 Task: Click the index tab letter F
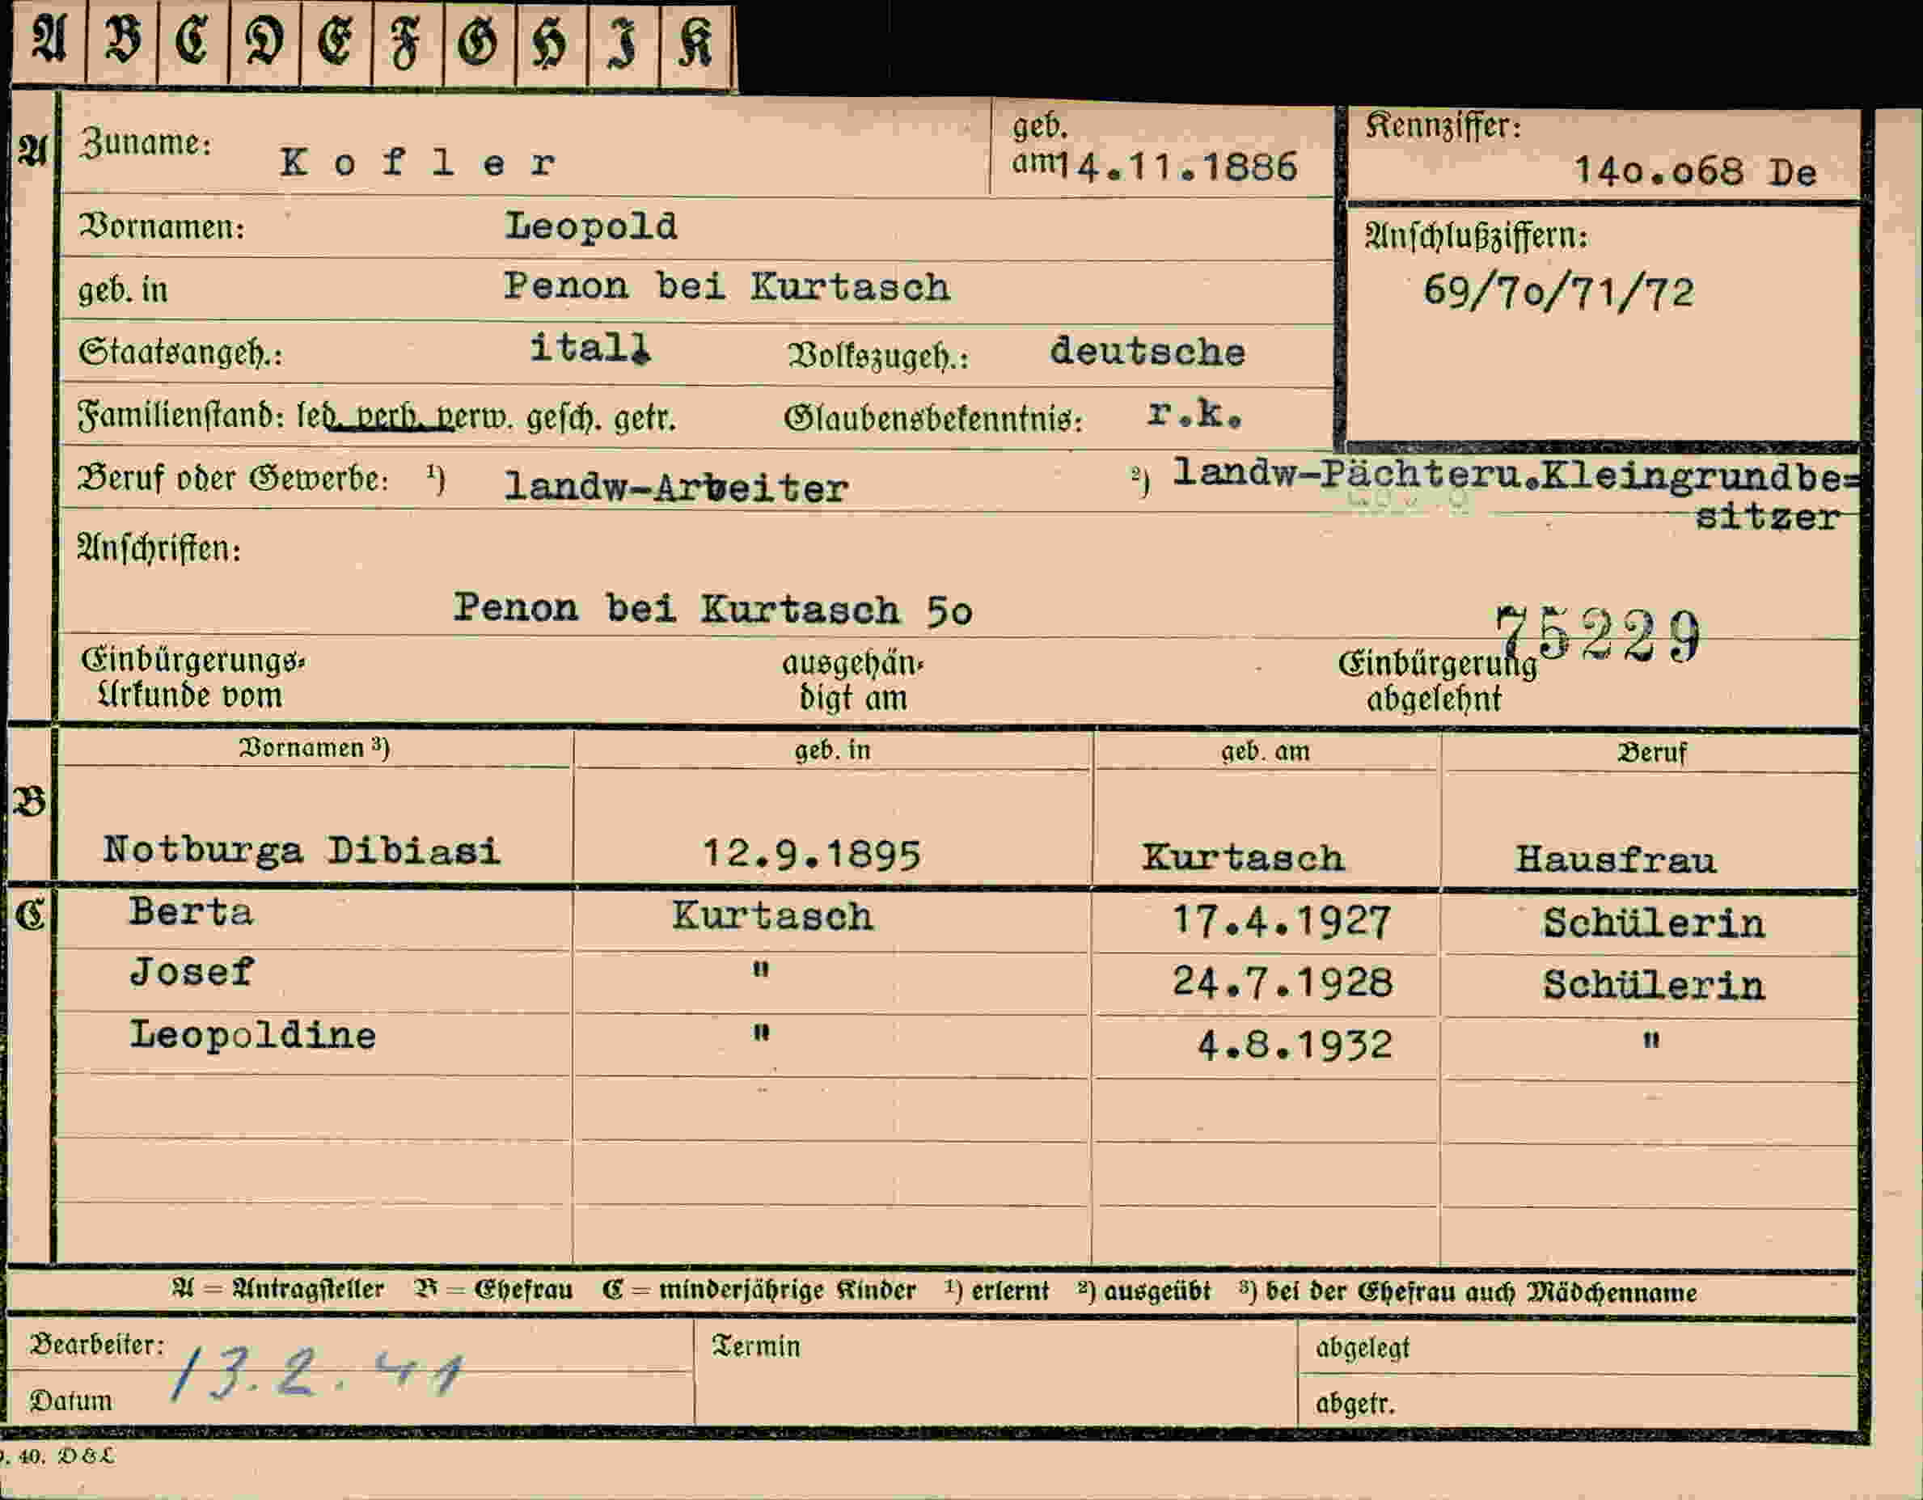coord(405,44)
